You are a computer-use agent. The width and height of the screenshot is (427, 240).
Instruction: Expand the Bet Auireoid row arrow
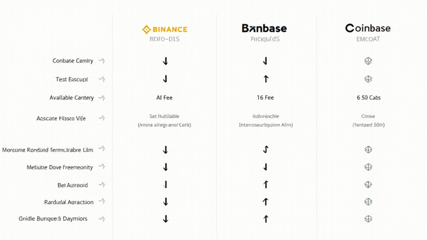point(102,185)
